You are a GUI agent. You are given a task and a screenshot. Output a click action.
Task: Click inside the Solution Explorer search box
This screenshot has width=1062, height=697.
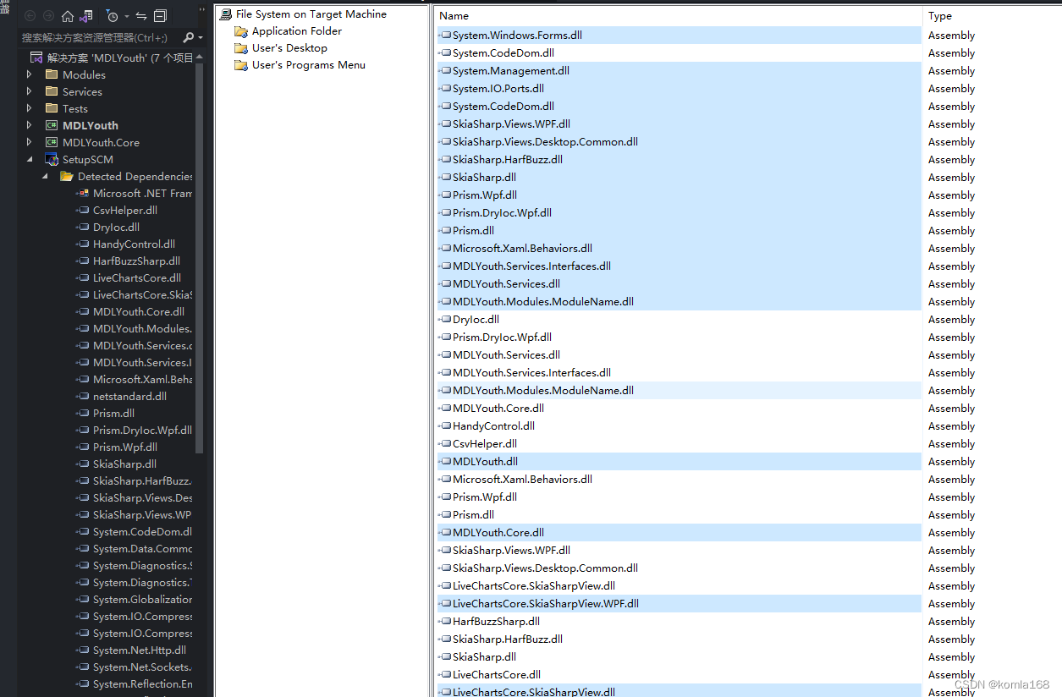pyautogui.click(x=93, y=38)
